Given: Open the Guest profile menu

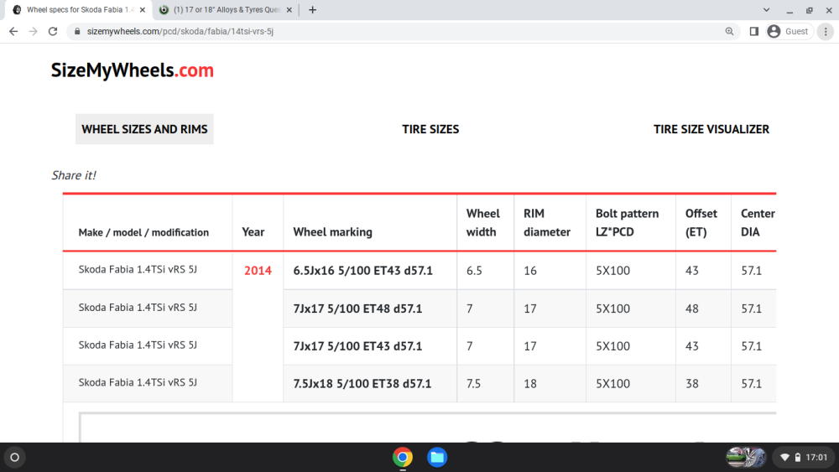Looking at the screenshot, I should tap(789, 32).
